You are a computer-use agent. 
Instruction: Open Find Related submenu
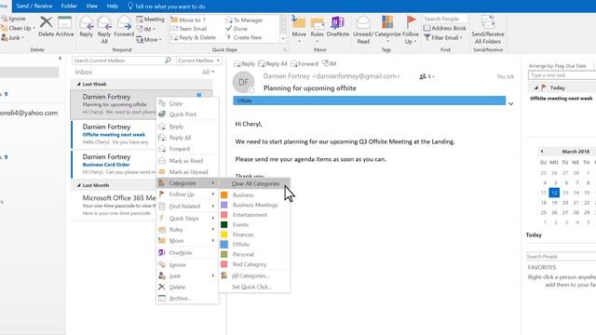[x=187, y=207]
